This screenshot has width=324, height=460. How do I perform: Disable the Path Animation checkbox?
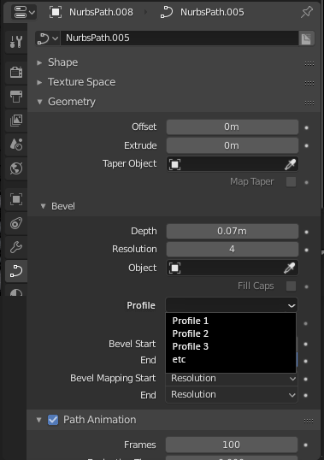point(53,420)
